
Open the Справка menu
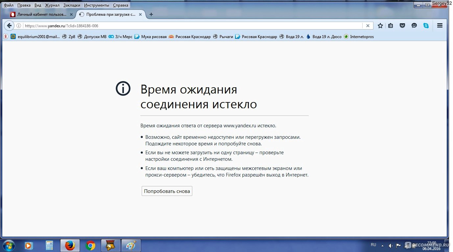click(x=121, y=5)
